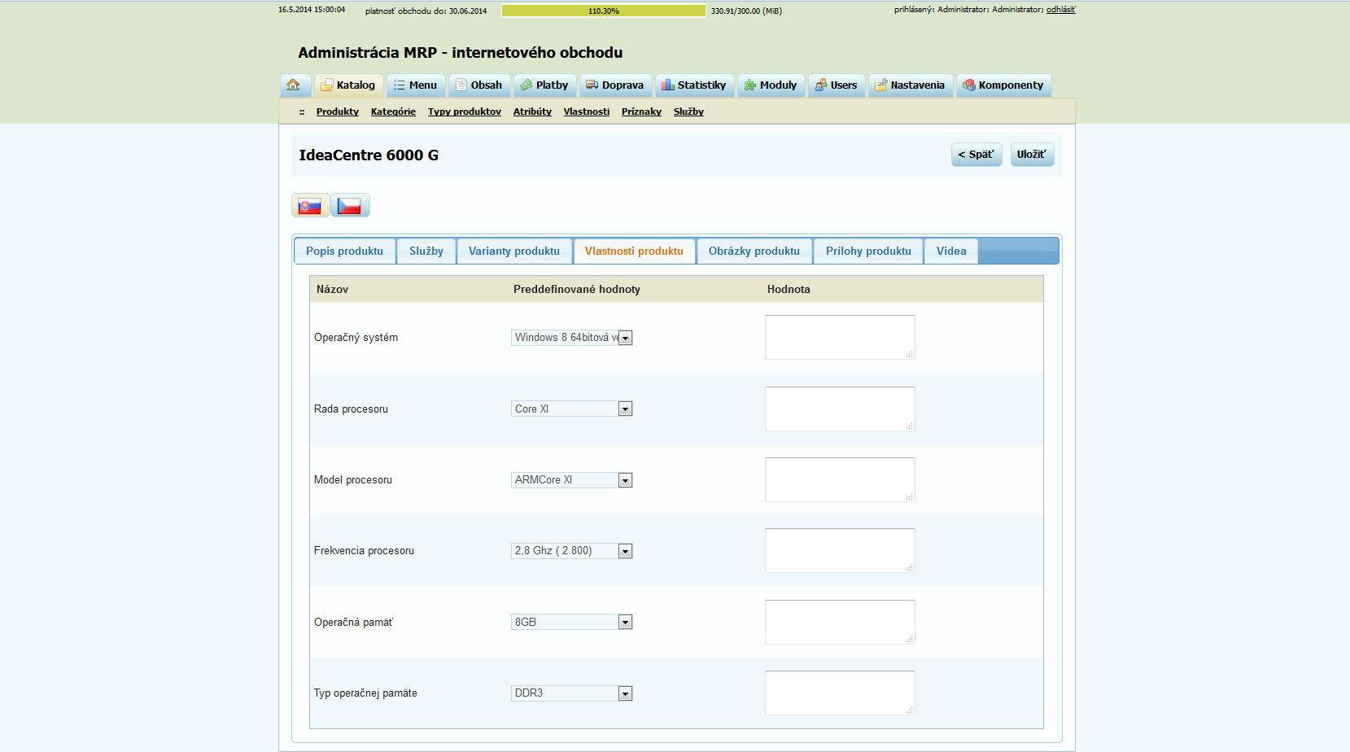Open Model procesoru dropdown

[571, 480]
